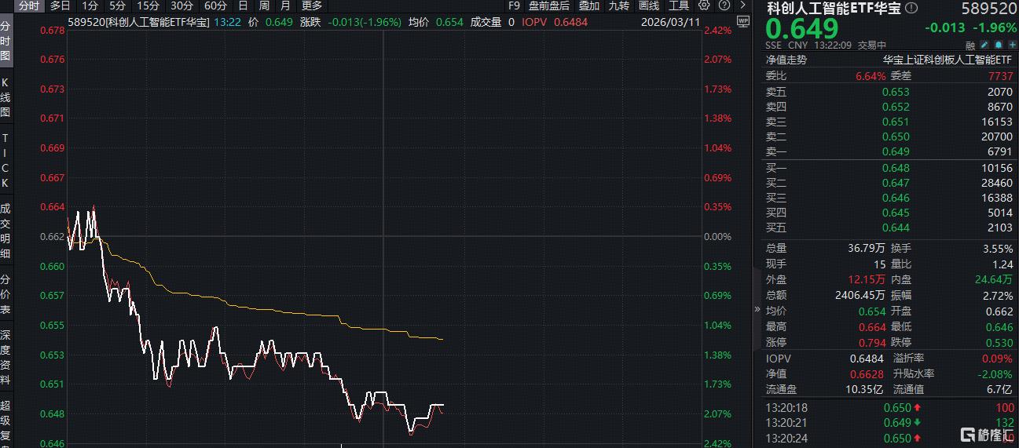1019x448 pixels.
Task: Click the 13:20:18 trade tick row
Action: click(889, 407)
